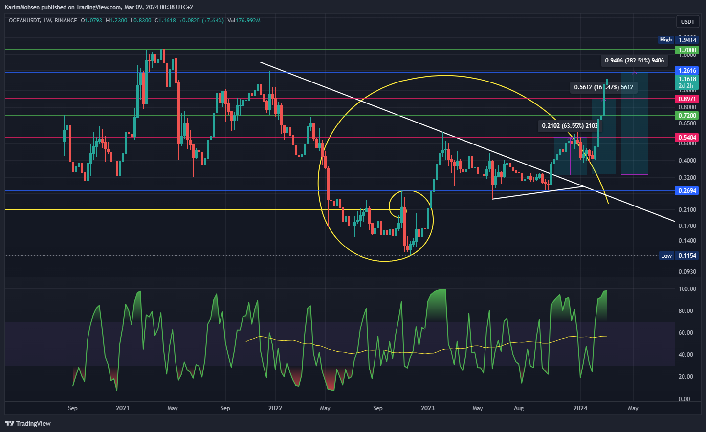Screen dimensions: 706x432
Task: Click the low value L0.8300
Action: 141,21
